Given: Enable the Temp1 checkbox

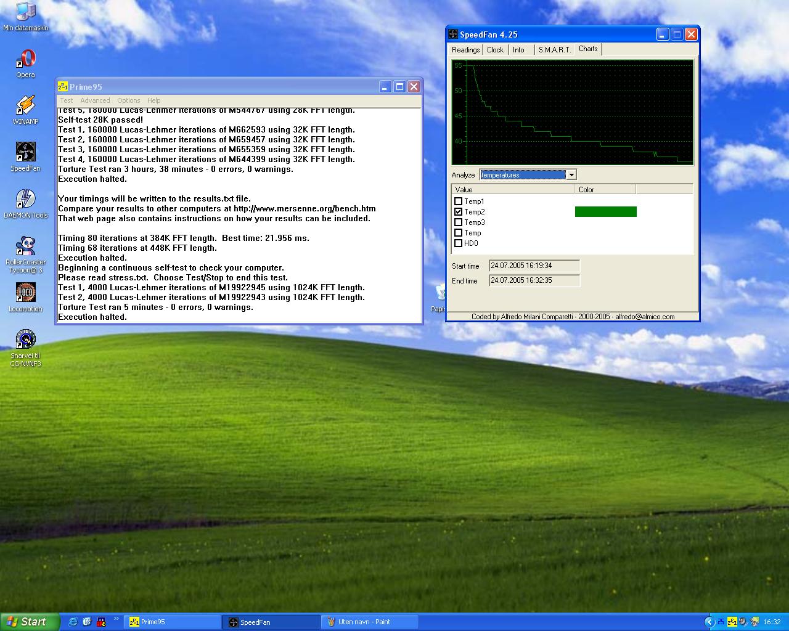Looking at the screenshot, I should [x=458, y=201].
